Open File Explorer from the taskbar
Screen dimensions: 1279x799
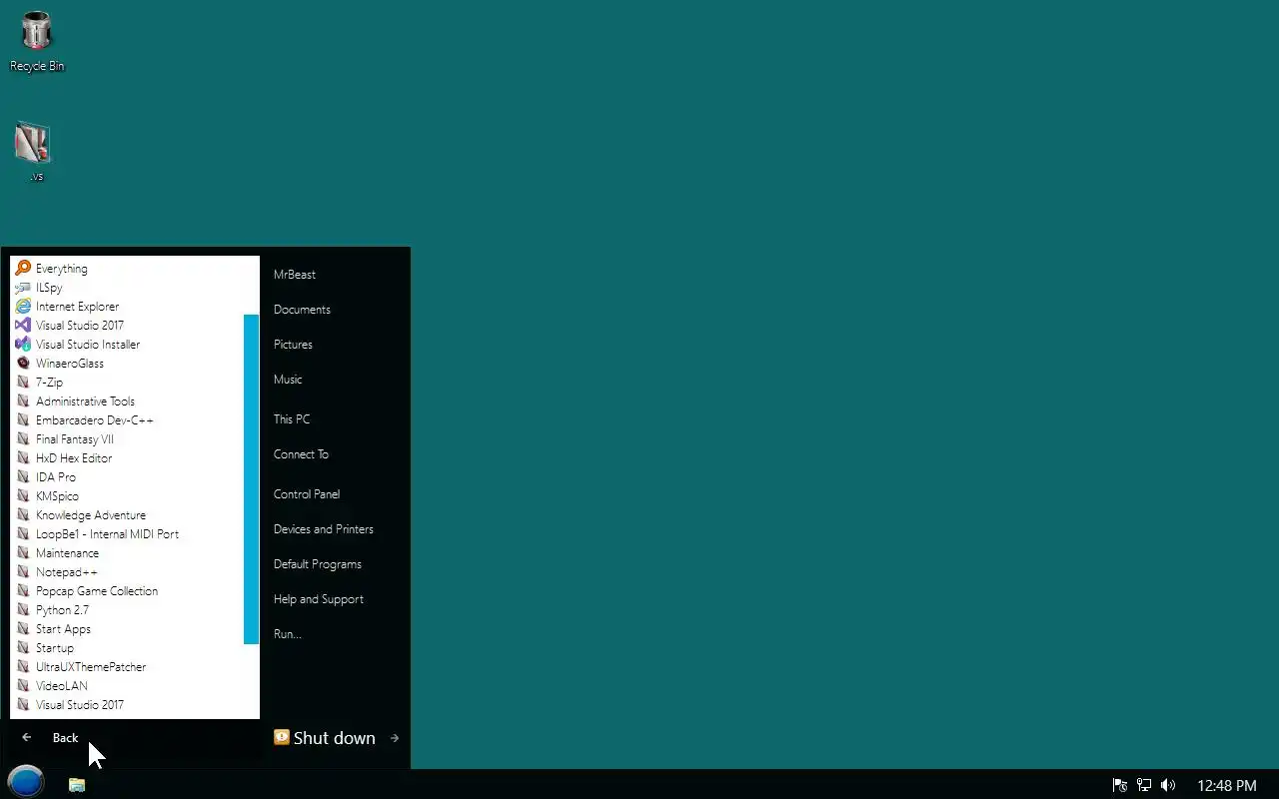(77, 784)
